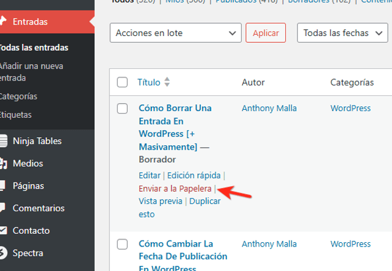This screenshot has width=392, height=271.
Task: Open Etiquetas in the sidebar submenu
Action: pos(16,115)
